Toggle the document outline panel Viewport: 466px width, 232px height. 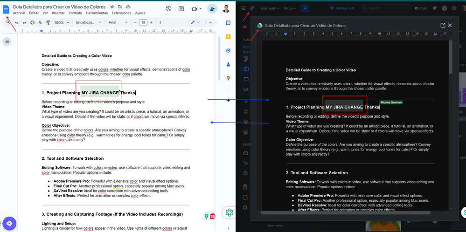pyautogui.click(x=7, y=42)
